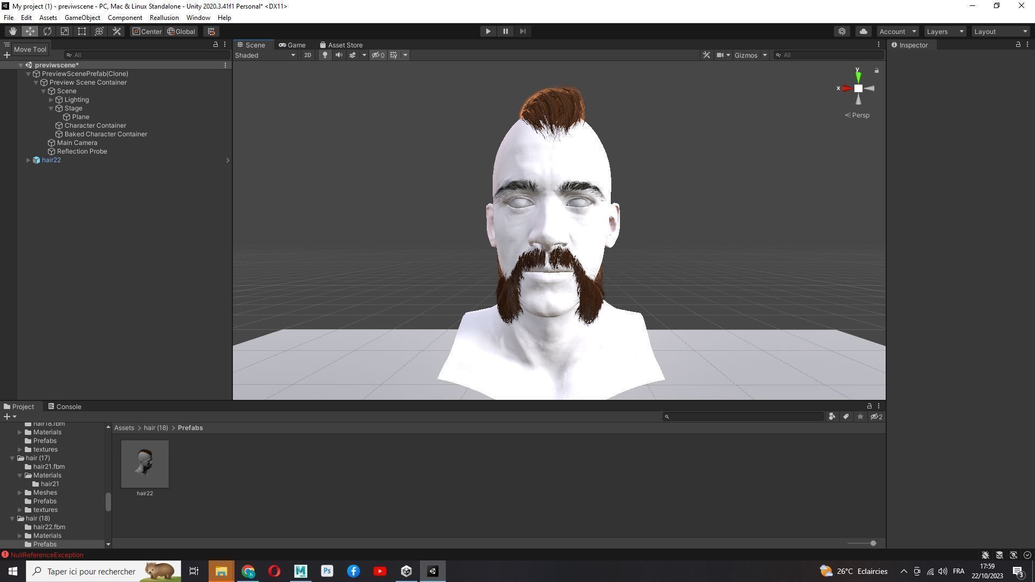Viewport: 1035px width, 582px height.
Task: Expand the Lighting hierarchy item
Action: pyautogui.click(x=51, y=100)
